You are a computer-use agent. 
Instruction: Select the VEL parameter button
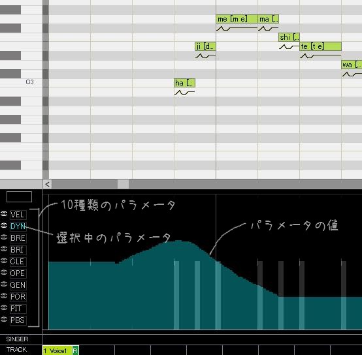tap(18, 215)
